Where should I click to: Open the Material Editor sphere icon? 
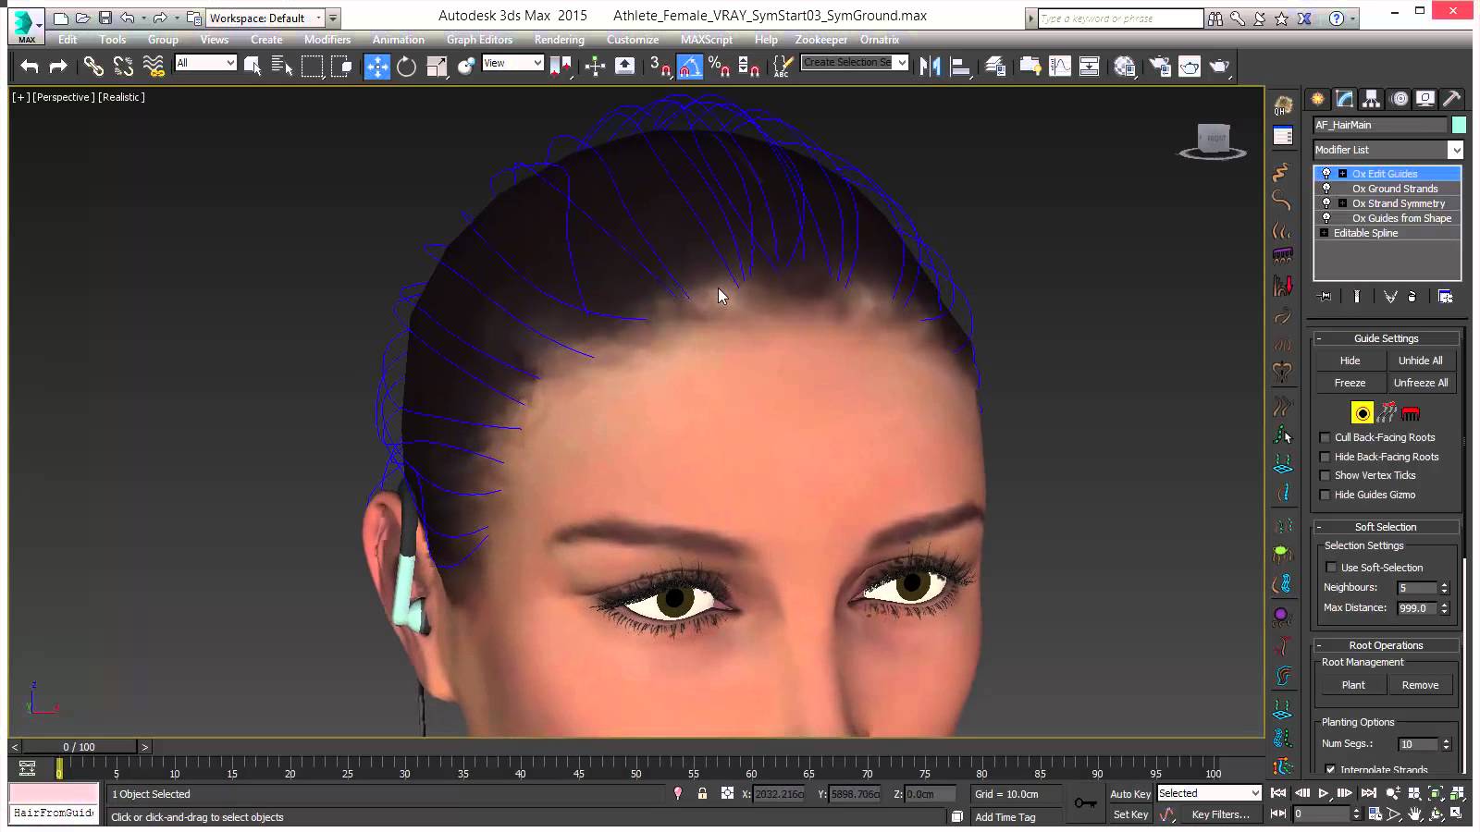[1125, 66]
